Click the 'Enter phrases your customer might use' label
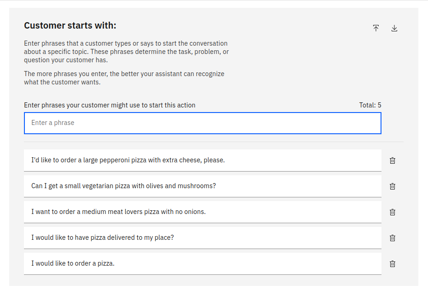The height and width of the screenshot is (297, 428). click(x=110, y=105)
